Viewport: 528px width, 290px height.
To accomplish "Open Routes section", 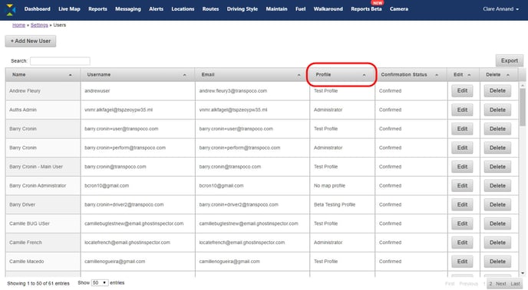I will tap(210, 9).
